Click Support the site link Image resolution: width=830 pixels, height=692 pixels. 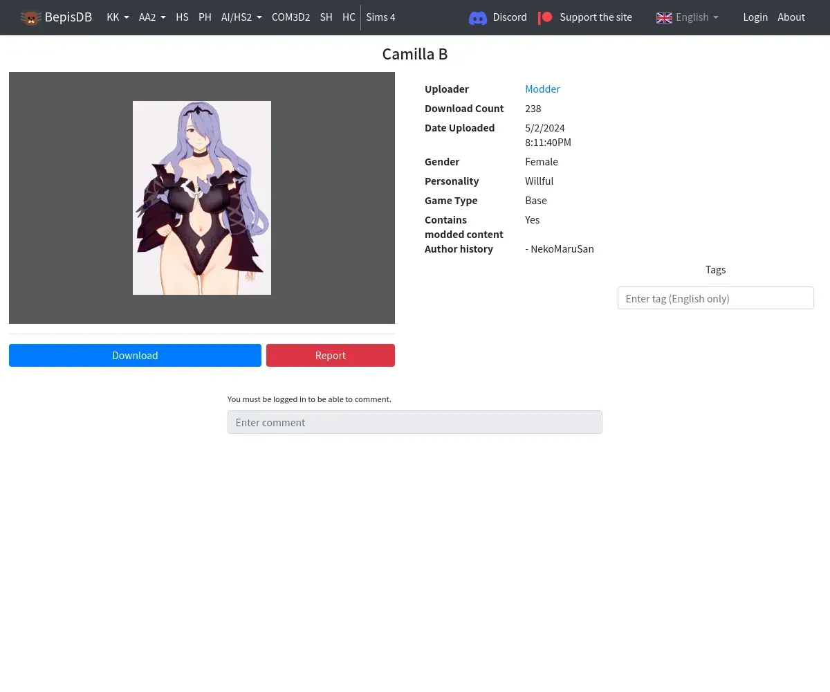pos(585,17)
